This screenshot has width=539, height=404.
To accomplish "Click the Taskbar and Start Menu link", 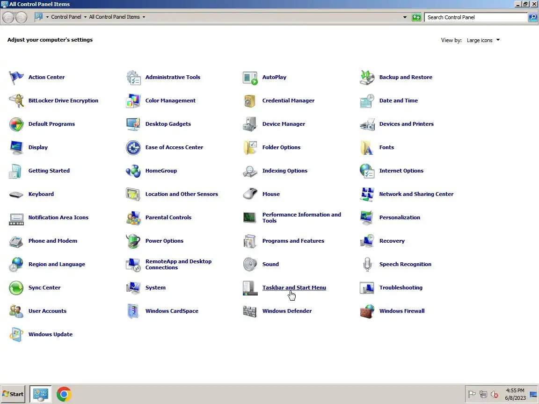I will coord(294,288).
